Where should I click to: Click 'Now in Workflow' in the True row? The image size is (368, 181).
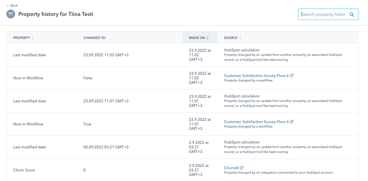pos(28,124)
